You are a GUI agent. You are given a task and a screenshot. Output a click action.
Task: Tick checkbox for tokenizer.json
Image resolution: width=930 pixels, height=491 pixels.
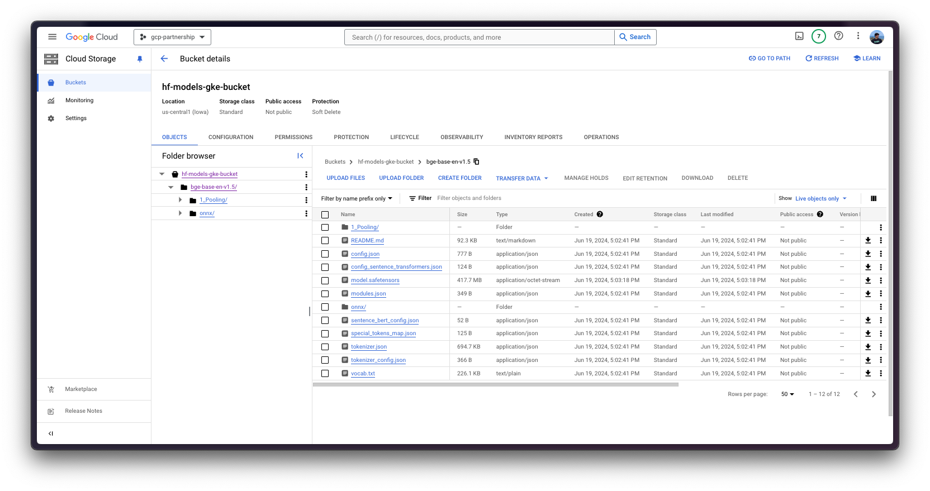pos(325,347)
